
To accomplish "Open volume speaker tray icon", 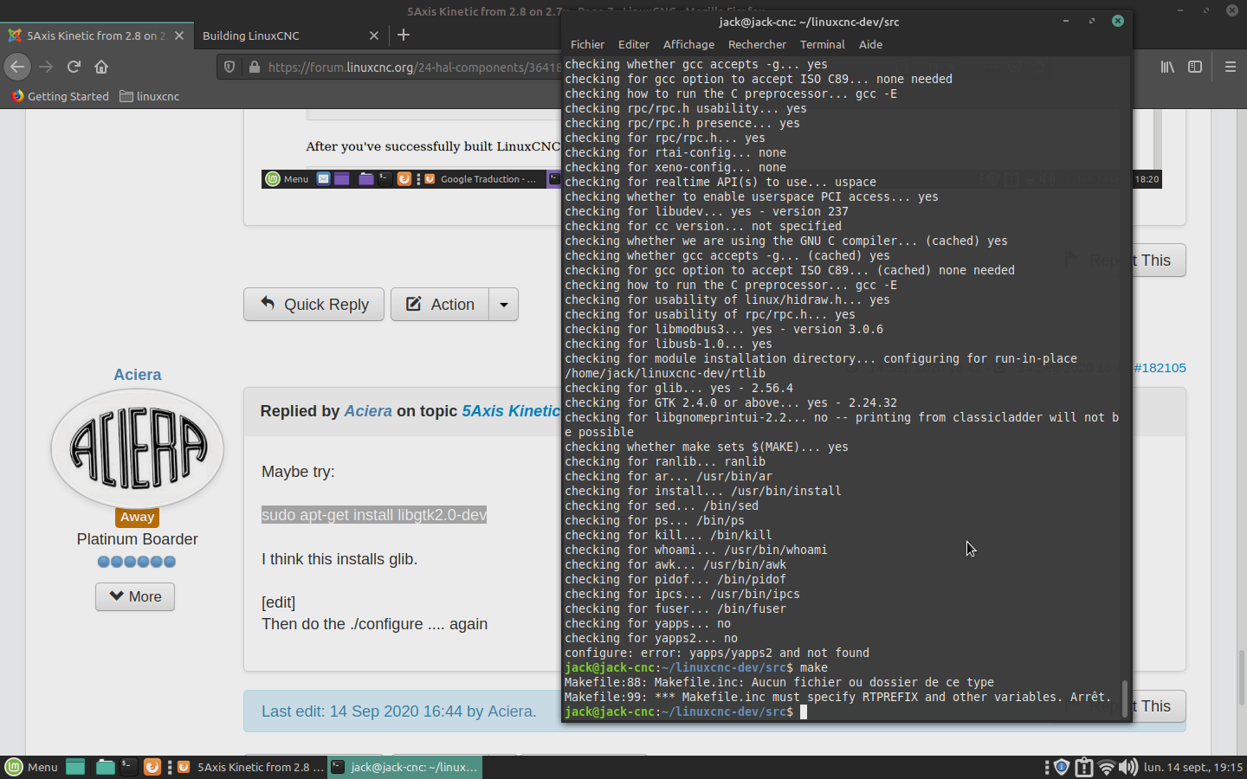I will click(x=1127, y=767).
